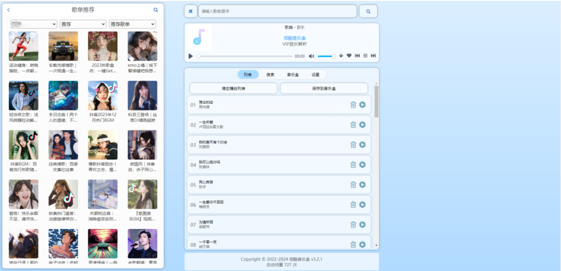Play song 03 我和春天有个约会
The image size is (561, 271).
point(363,145)
